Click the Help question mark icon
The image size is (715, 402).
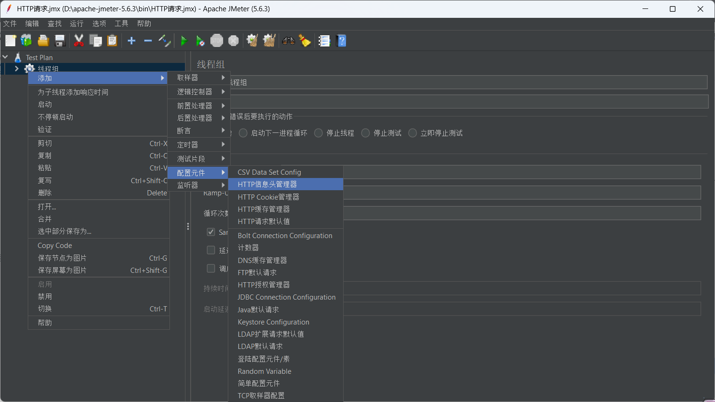(342, 41)
